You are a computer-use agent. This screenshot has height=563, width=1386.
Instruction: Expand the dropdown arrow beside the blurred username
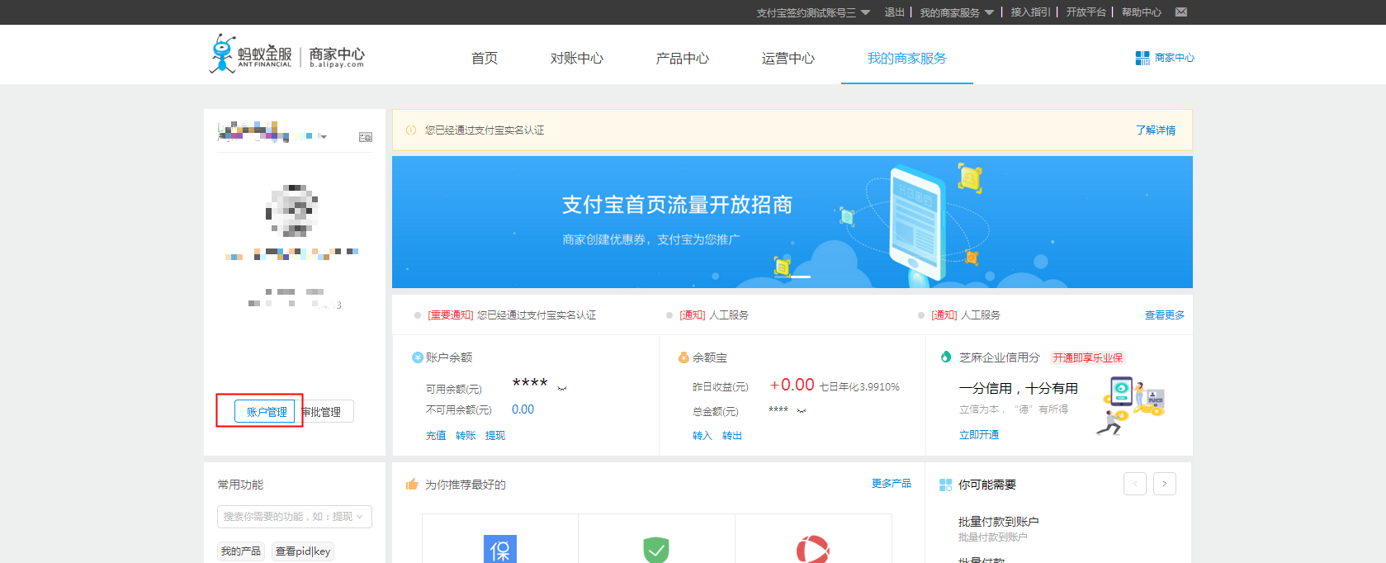pos(323,136)
